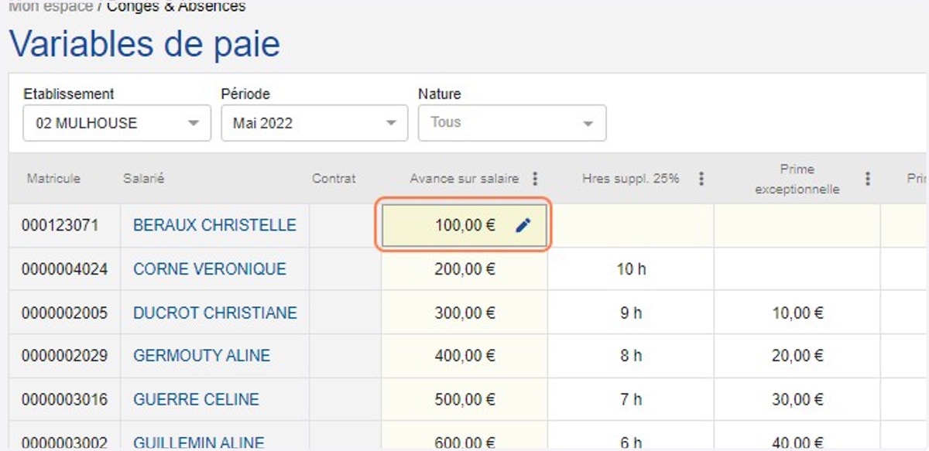Click the pencil edit icon in BERAUX's advance cell
This screenshot has width=929, height=451.
(523, 225)
